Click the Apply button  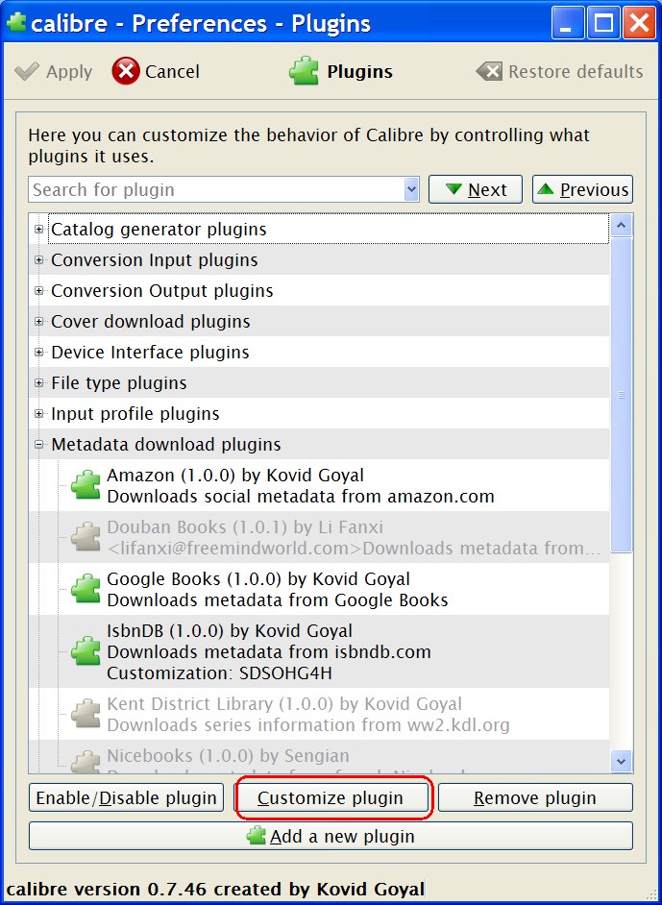(x=53, y=71)
